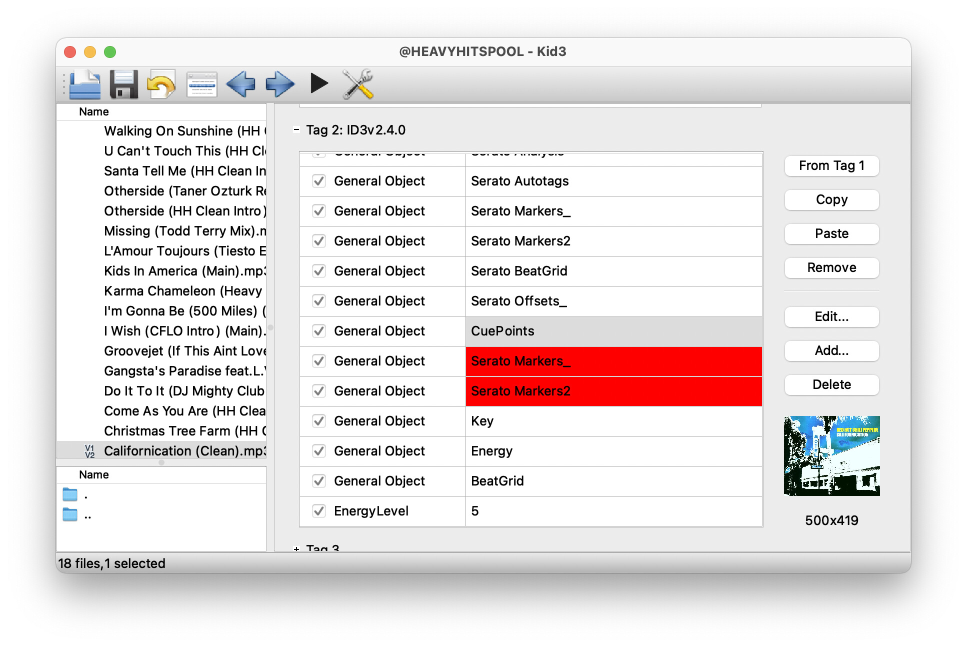The image size is (967, 647).
Task: Toggle the BeatGrid row checkbox
Action: coord(319,481)
